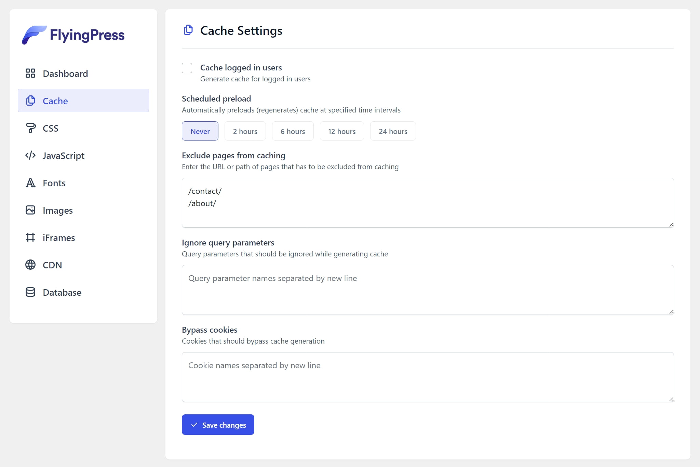Click the FlyingPress logo

(x=73, y=35)
